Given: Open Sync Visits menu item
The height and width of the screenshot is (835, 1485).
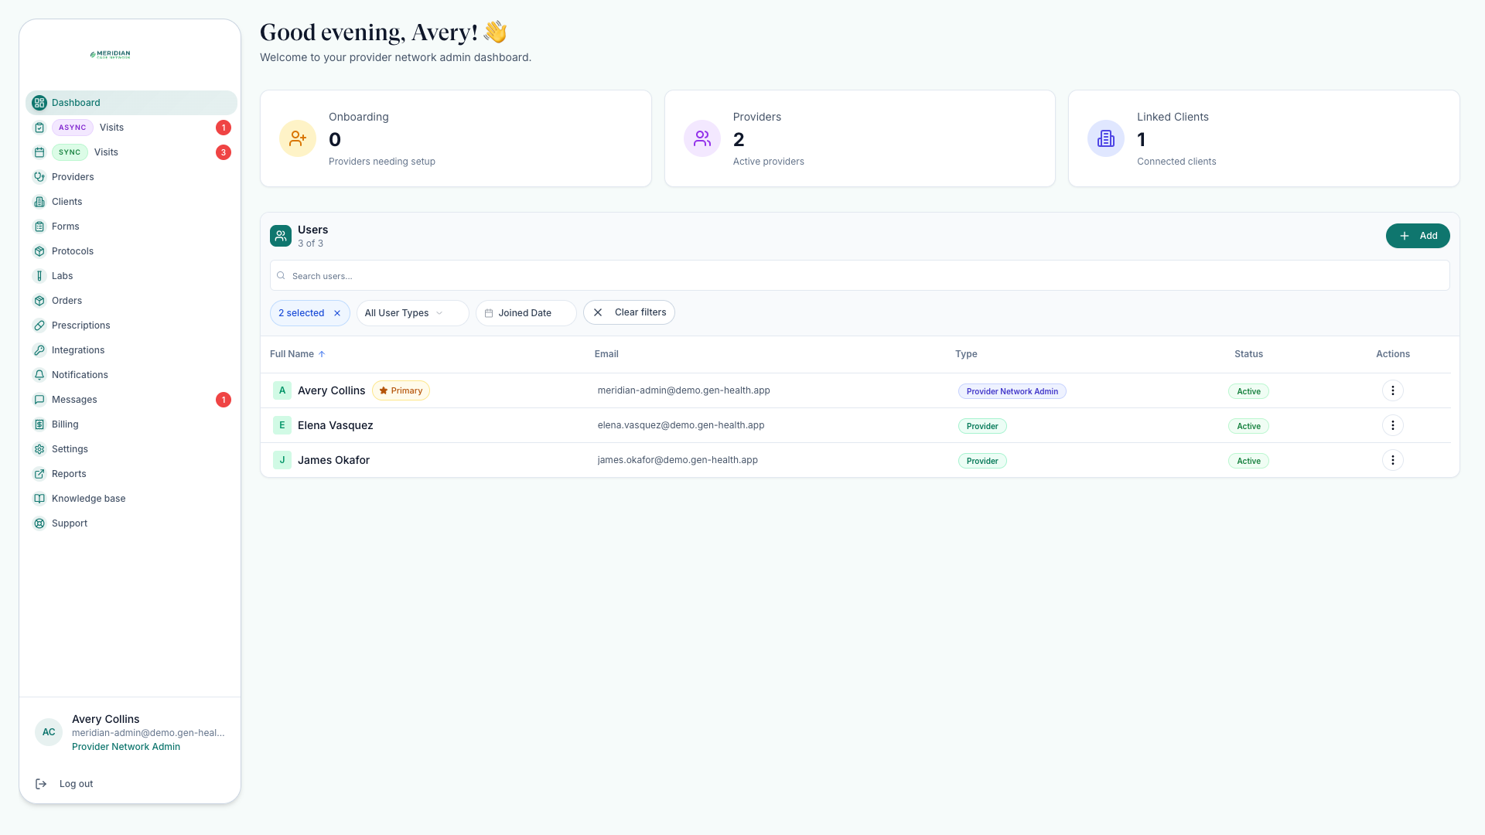Looking at the screenshot, I should 131,152.
